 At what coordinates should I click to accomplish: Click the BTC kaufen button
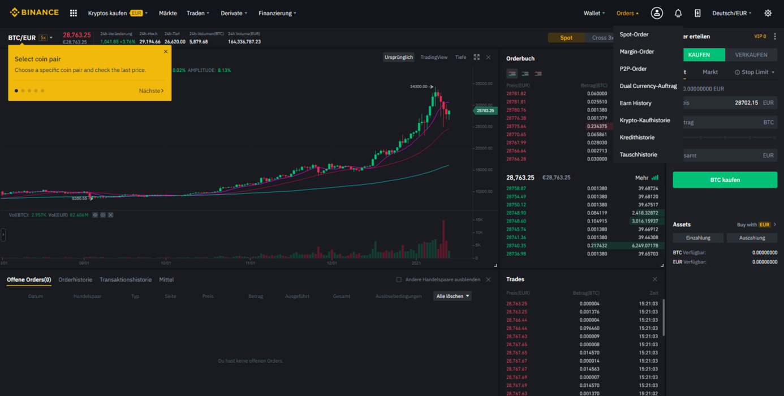pos(725,179)
